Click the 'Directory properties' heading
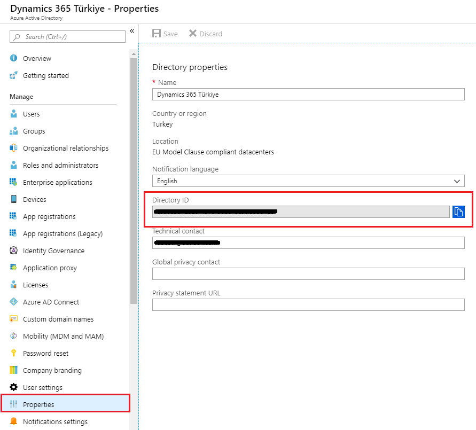This screenshot has width=476, height=430. (190, 67)
